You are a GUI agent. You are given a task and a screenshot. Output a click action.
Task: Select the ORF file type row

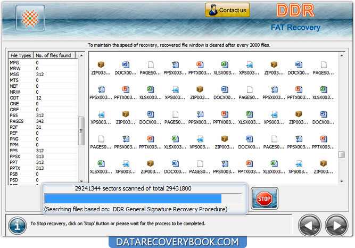click(x=43, y=110)
